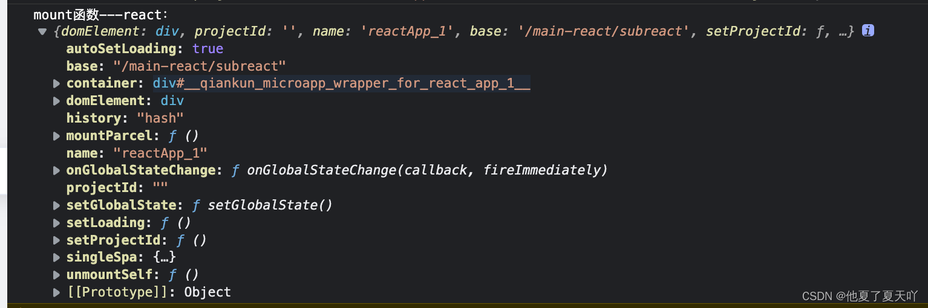Click the history value "hash"
The image size is (928, 308).
(160, 118)
